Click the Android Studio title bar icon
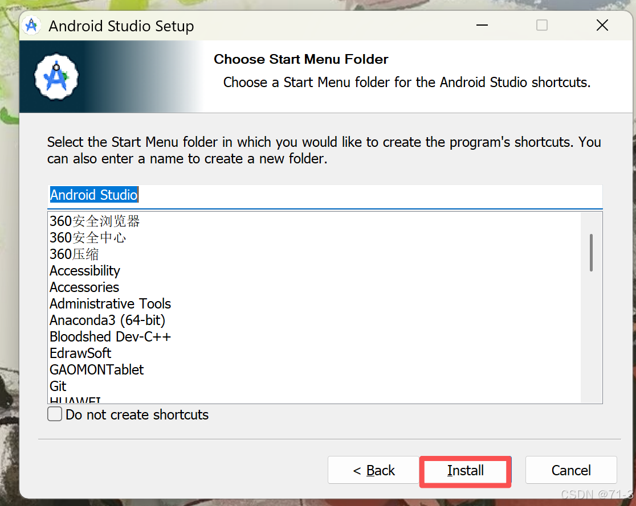 pos(31,26)
